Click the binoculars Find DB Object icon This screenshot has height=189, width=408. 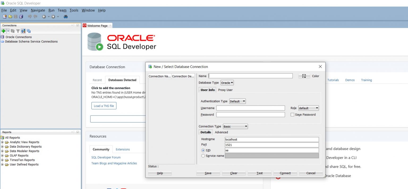66,16
